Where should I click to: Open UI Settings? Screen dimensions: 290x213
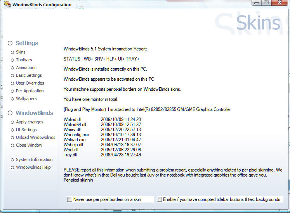[26, 130]
